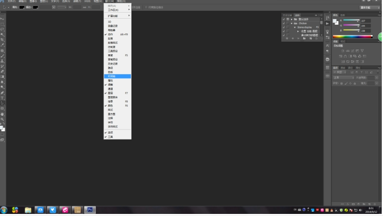Adjust the R color slider

[x=350, y=21]
